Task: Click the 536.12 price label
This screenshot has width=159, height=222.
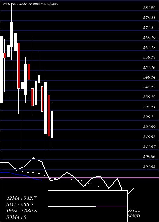Action: click(x=149, y=97)
